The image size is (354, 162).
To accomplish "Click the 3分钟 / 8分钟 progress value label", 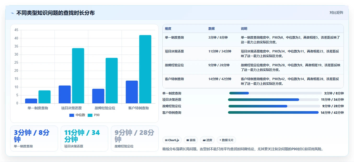I will point(334,93).
